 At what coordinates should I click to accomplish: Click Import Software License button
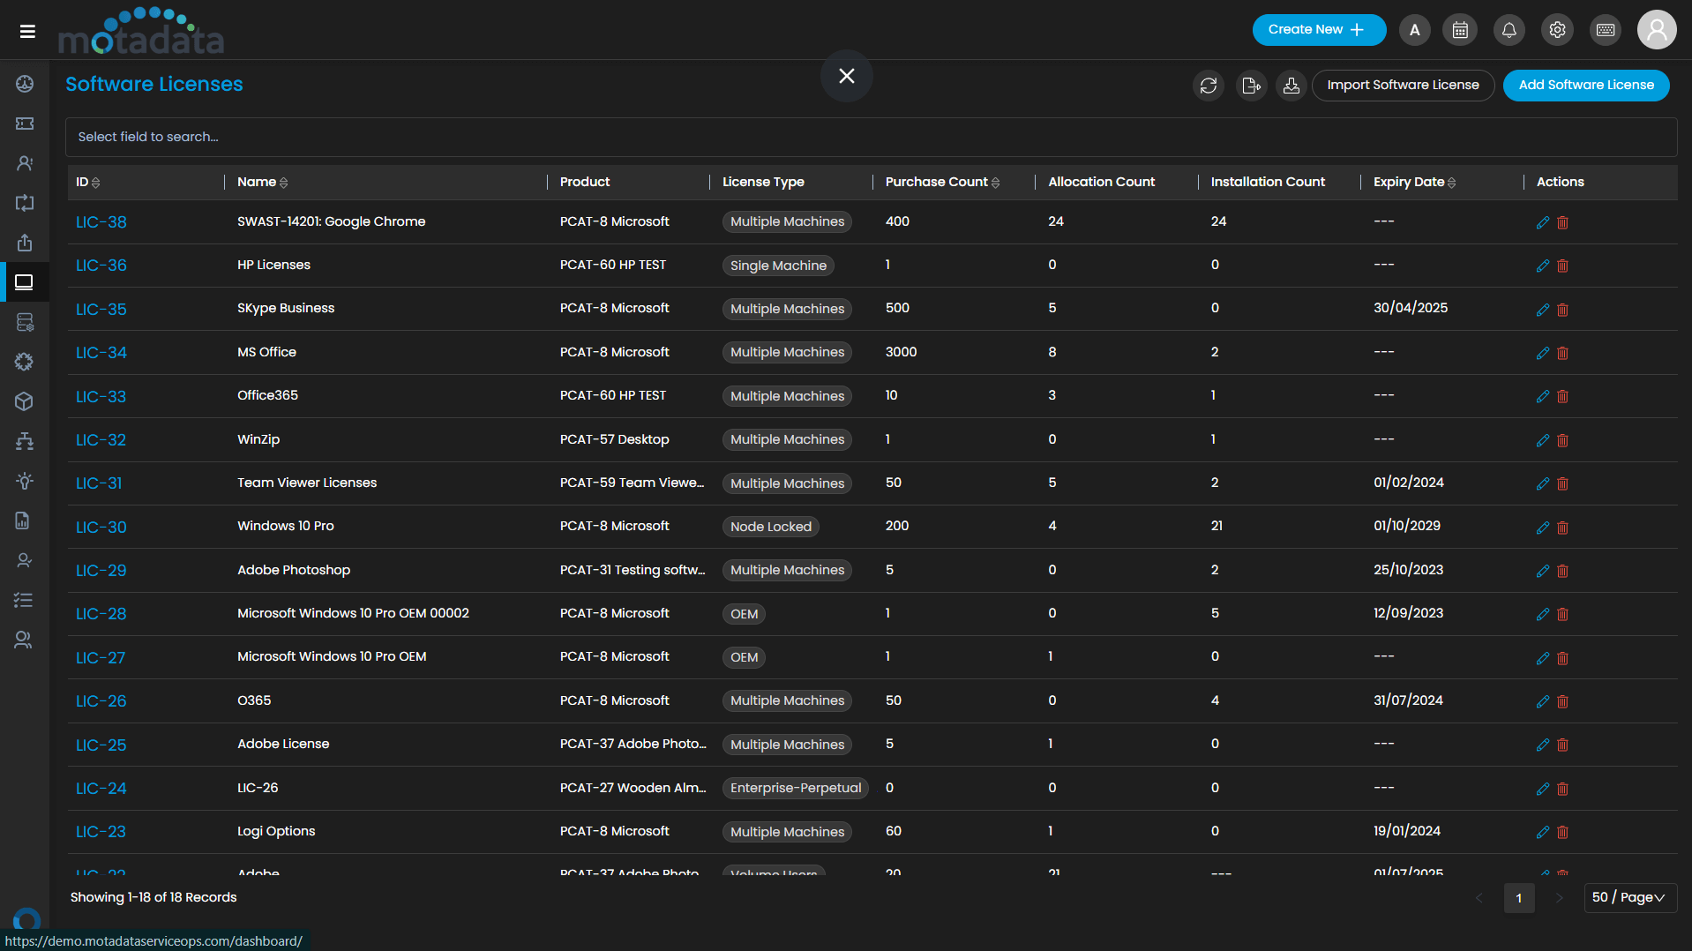tap(1403, 86)
